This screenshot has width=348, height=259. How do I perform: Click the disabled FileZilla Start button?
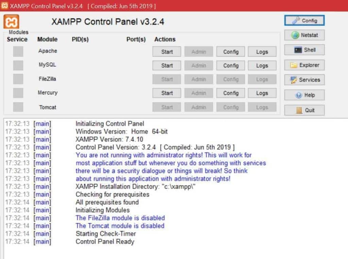167,79
